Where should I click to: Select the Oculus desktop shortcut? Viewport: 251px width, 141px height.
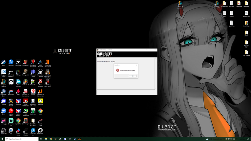(x=11, y=82)
